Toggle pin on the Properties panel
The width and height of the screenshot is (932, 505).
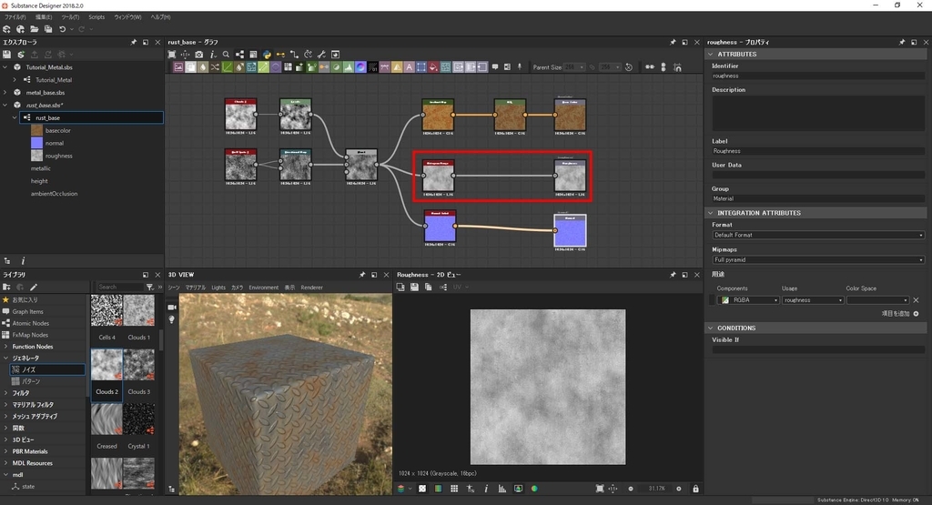point(901,42)
